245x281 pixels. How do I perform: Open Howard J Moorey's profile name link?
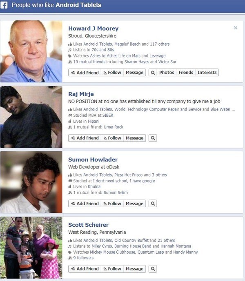coord(94,29)
